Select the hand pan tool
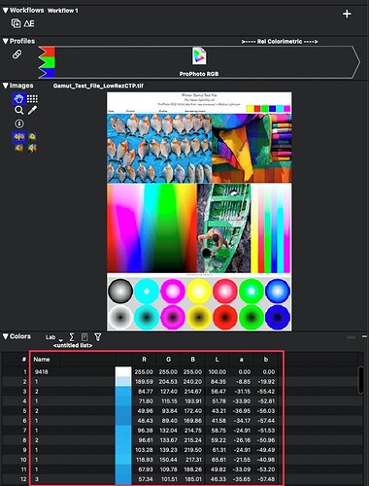The image size is (369, 486). coord(18,98)
